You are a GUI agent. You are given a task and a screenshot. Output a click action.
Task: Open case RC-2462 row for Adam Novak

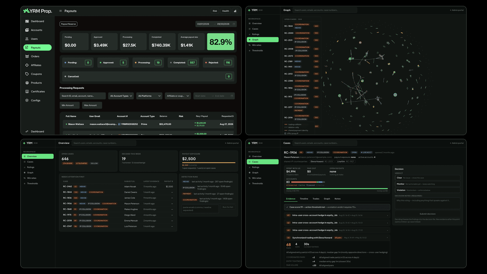(x=118, y=186)
